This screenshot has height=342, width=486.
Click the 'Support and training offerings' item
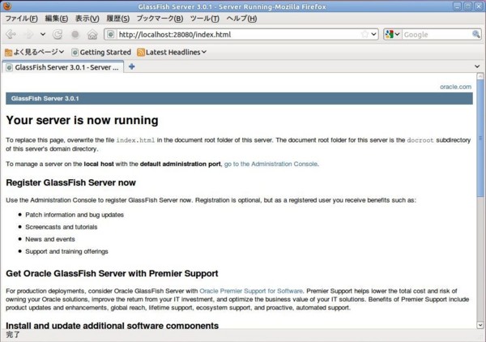coord(66,251)
